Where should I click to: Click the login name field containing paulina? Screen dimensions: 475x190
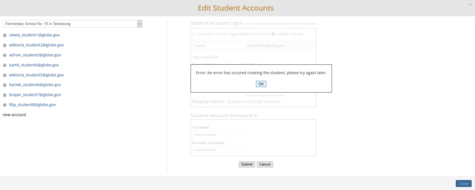220,46
